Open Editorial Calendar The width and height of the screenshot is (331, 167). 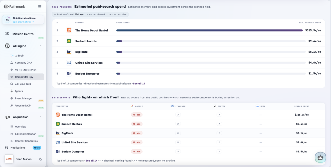pyautogui.click(x=25, y=134)
